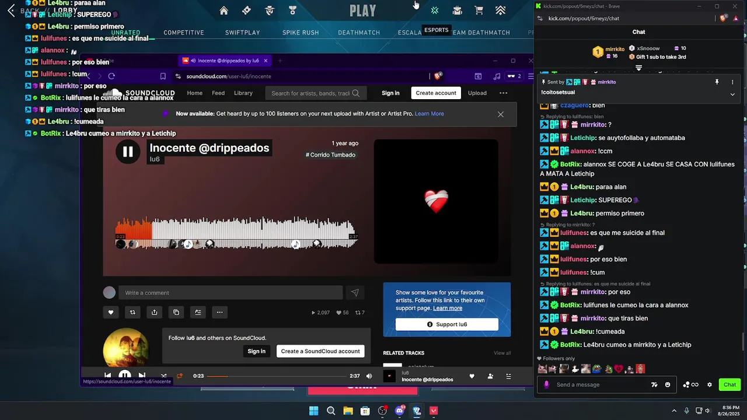This screenshot has width=747, height=420.
Task: Select Spike Rush mode in Valorant
Action: (301, 33)
